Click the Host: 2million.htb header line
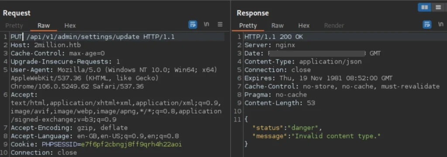The height and width of the screenshot is (157, 447). (45, 45)
